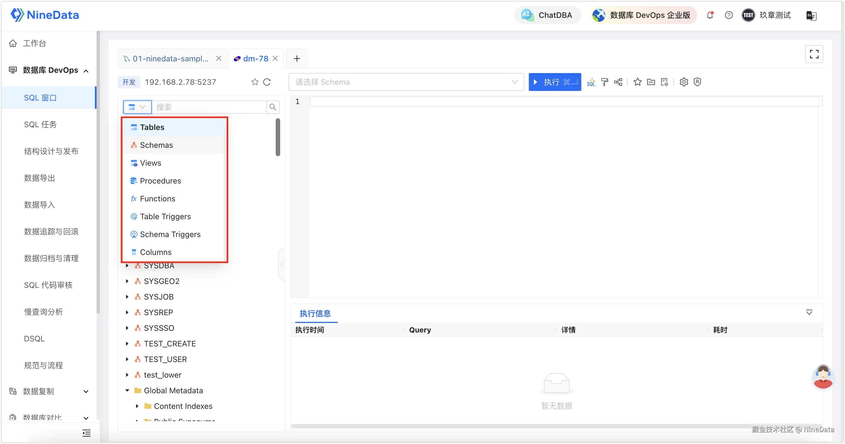Open the SQL window settings gear
The width and height of the screenshot is (845, 444).
tap(684, 82)
